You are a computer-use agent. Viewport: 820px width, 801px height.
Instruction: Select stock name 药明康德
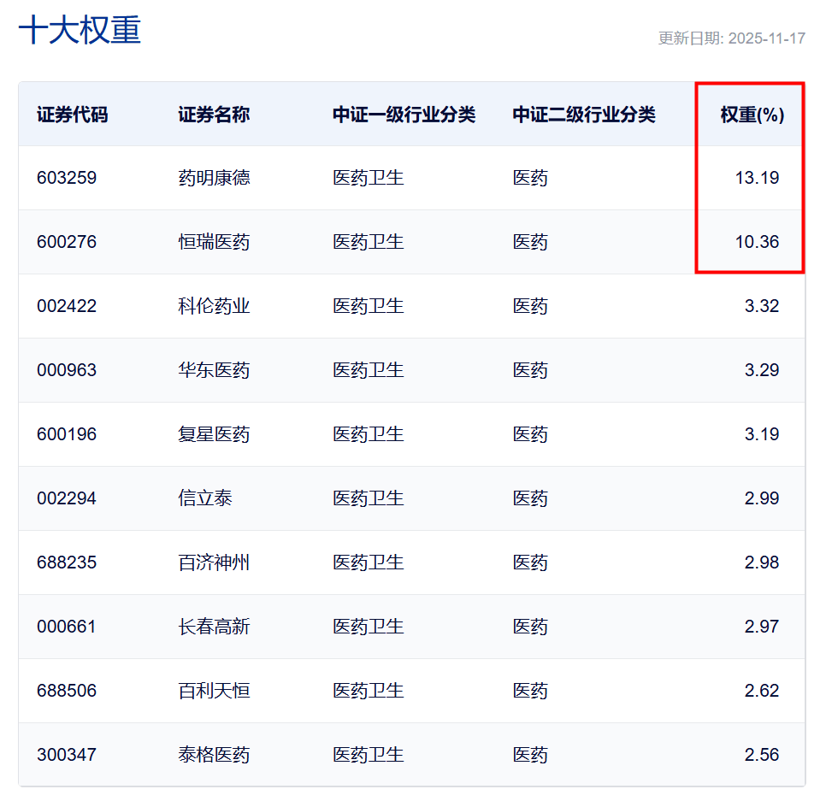(214, 178)
